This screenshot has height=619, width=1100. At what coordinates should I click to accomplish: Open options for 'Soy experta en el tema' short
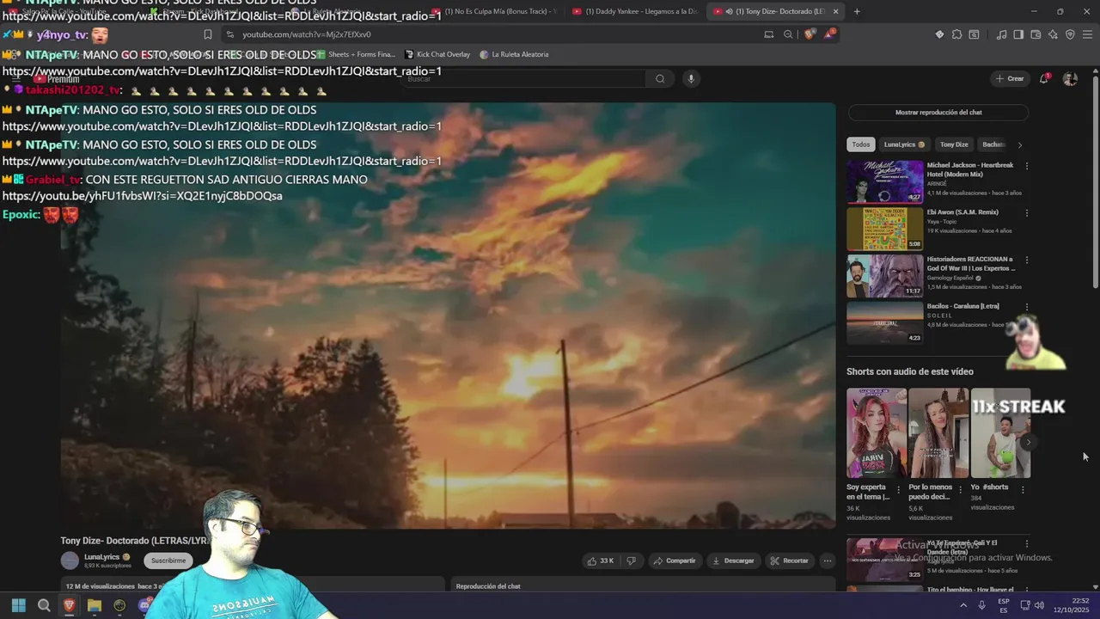point(899,490)
